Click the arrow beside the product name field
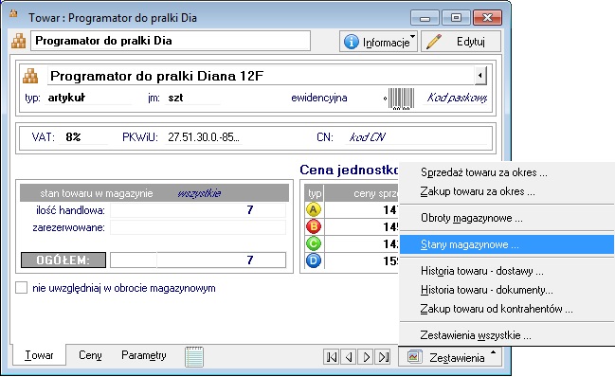This screenshot has width=615, height=377. pyautogui.click(x=480, y=75)
